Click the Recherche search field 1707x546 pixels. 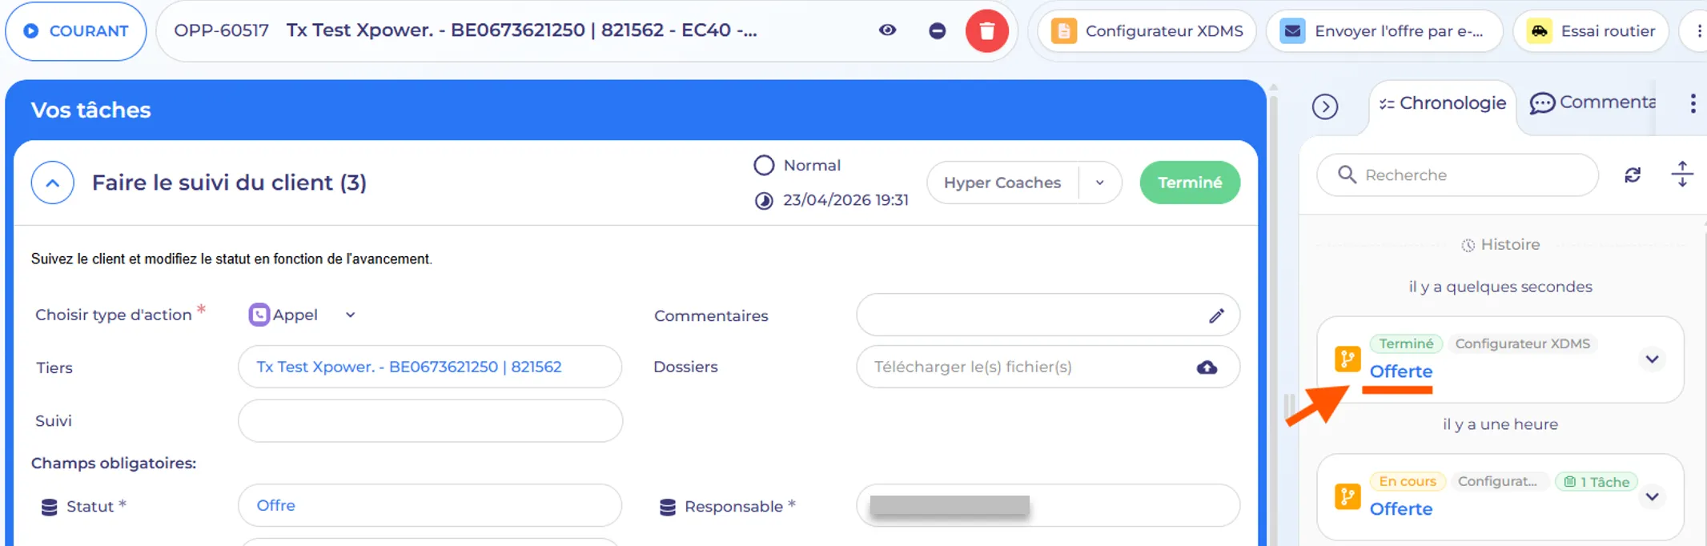click(x=1457, y=175)
